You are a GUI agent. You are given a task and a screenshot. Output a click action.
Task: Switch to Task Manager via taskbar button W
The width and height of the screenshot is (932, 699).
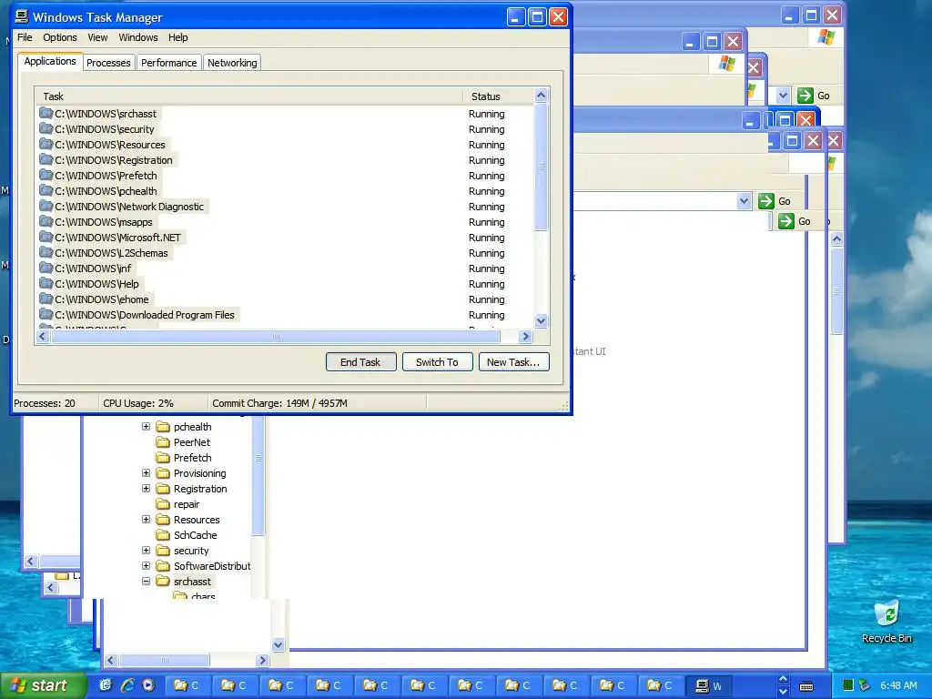coord(709,685)
